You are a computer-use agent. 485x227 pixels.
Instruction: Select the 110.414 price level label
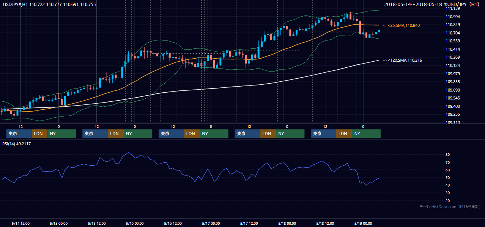[453, 49]
